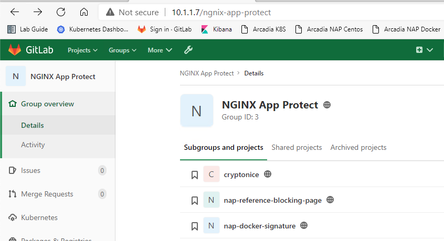
Task: Expand the Groups dropdown menu
Action: [122, 50]
